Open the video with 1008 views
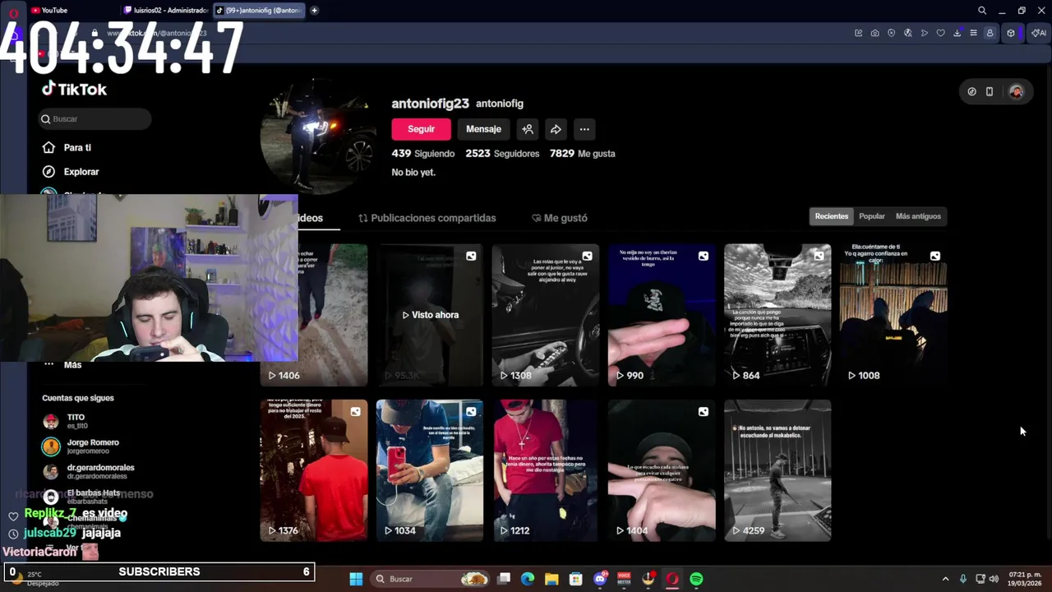Viewport: 1052px width, 592px height. coord(893,315)
